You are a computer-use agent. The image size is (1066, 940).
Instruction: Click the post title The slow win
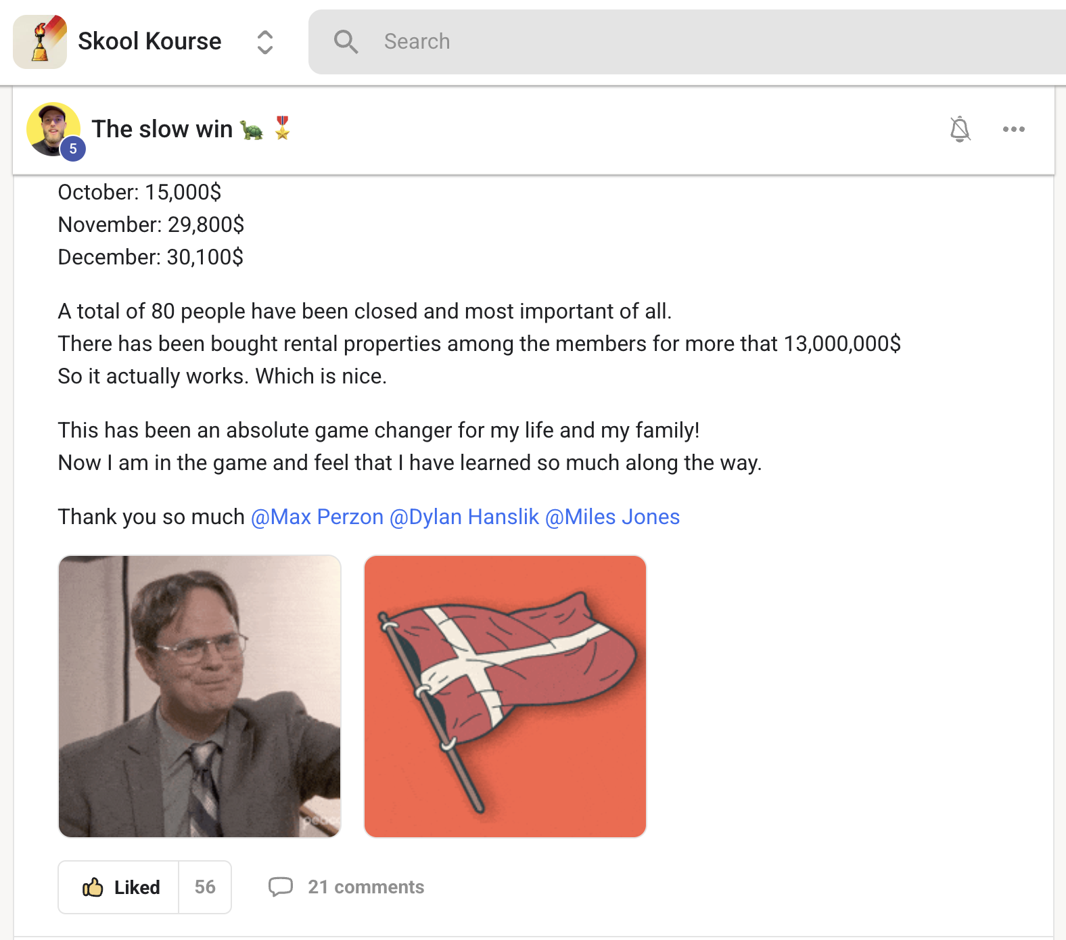pyautogui.click(x=162, y=128)
